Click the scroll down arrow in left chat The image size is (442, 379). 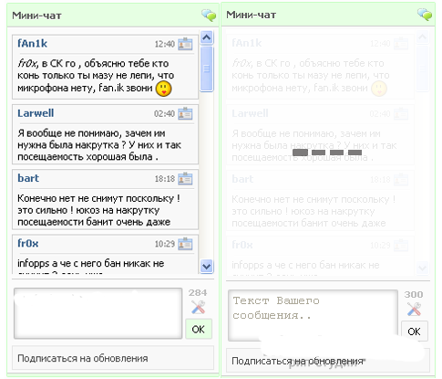pyautogui.click(x=207, y=267)
